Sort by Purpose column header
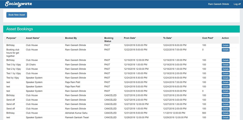Screen dimensions: 243x120 click(x=11, y=38)
